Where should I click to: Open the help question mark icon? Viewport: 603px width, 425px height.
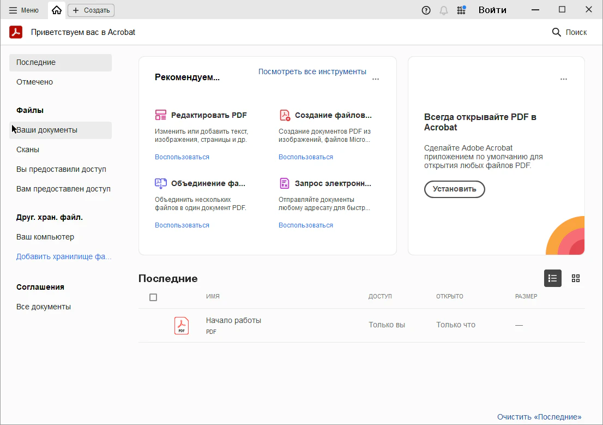coord(426,10)
